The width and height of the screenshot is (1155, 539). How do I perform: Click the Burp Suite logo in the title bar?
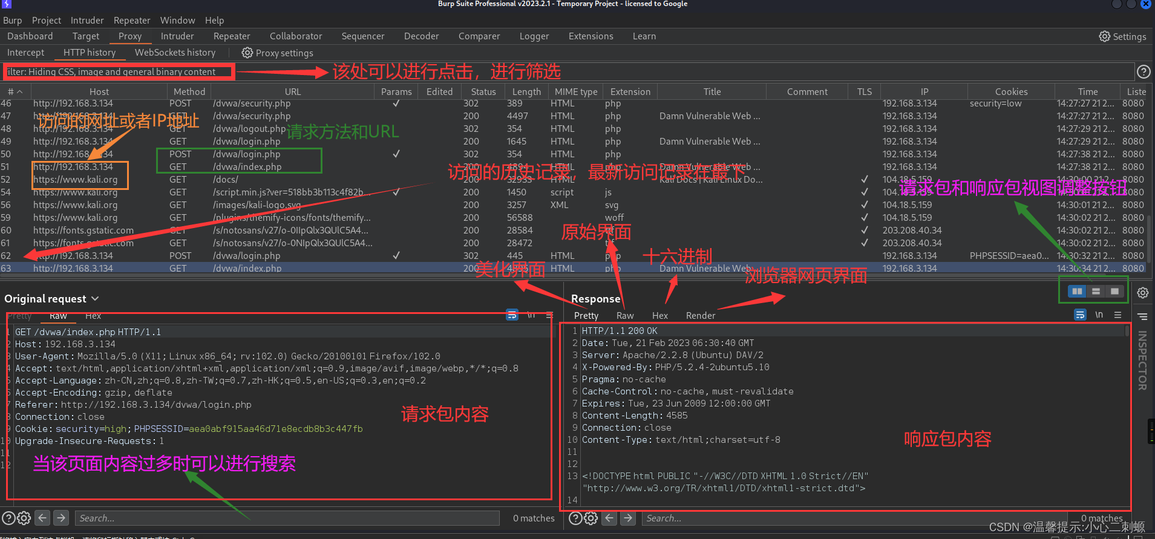tap(7, 4)
